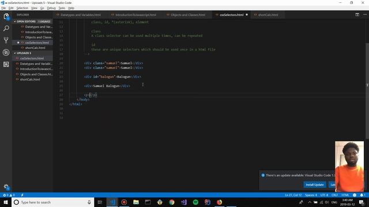Open the View menu
The width and height of the screenshot is (369, 207).
click(34, 8)
